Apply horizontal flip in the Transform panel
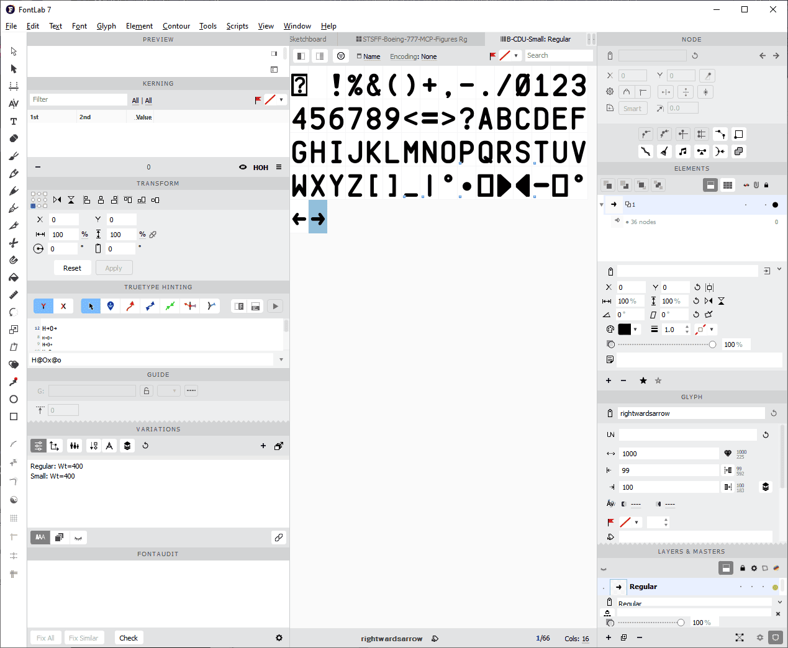The image size is (788, 648). point(57,200)
